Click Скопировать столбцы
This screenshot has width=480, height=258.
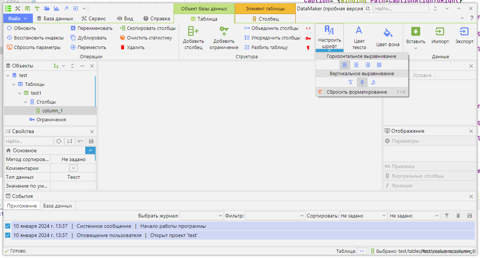point(148,28)
